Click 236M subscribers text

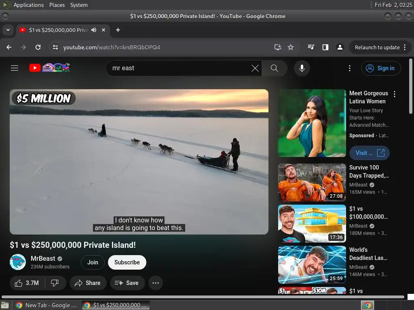50,267
